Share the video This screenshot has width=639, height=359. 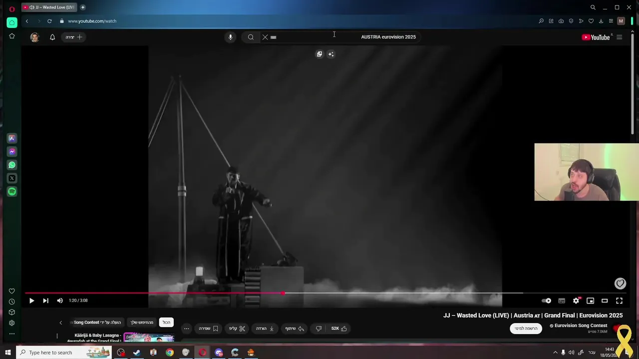(294, 329)
